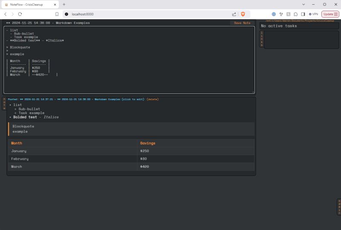
Task: Share the page using the share icon
Action: pos(234,14)
